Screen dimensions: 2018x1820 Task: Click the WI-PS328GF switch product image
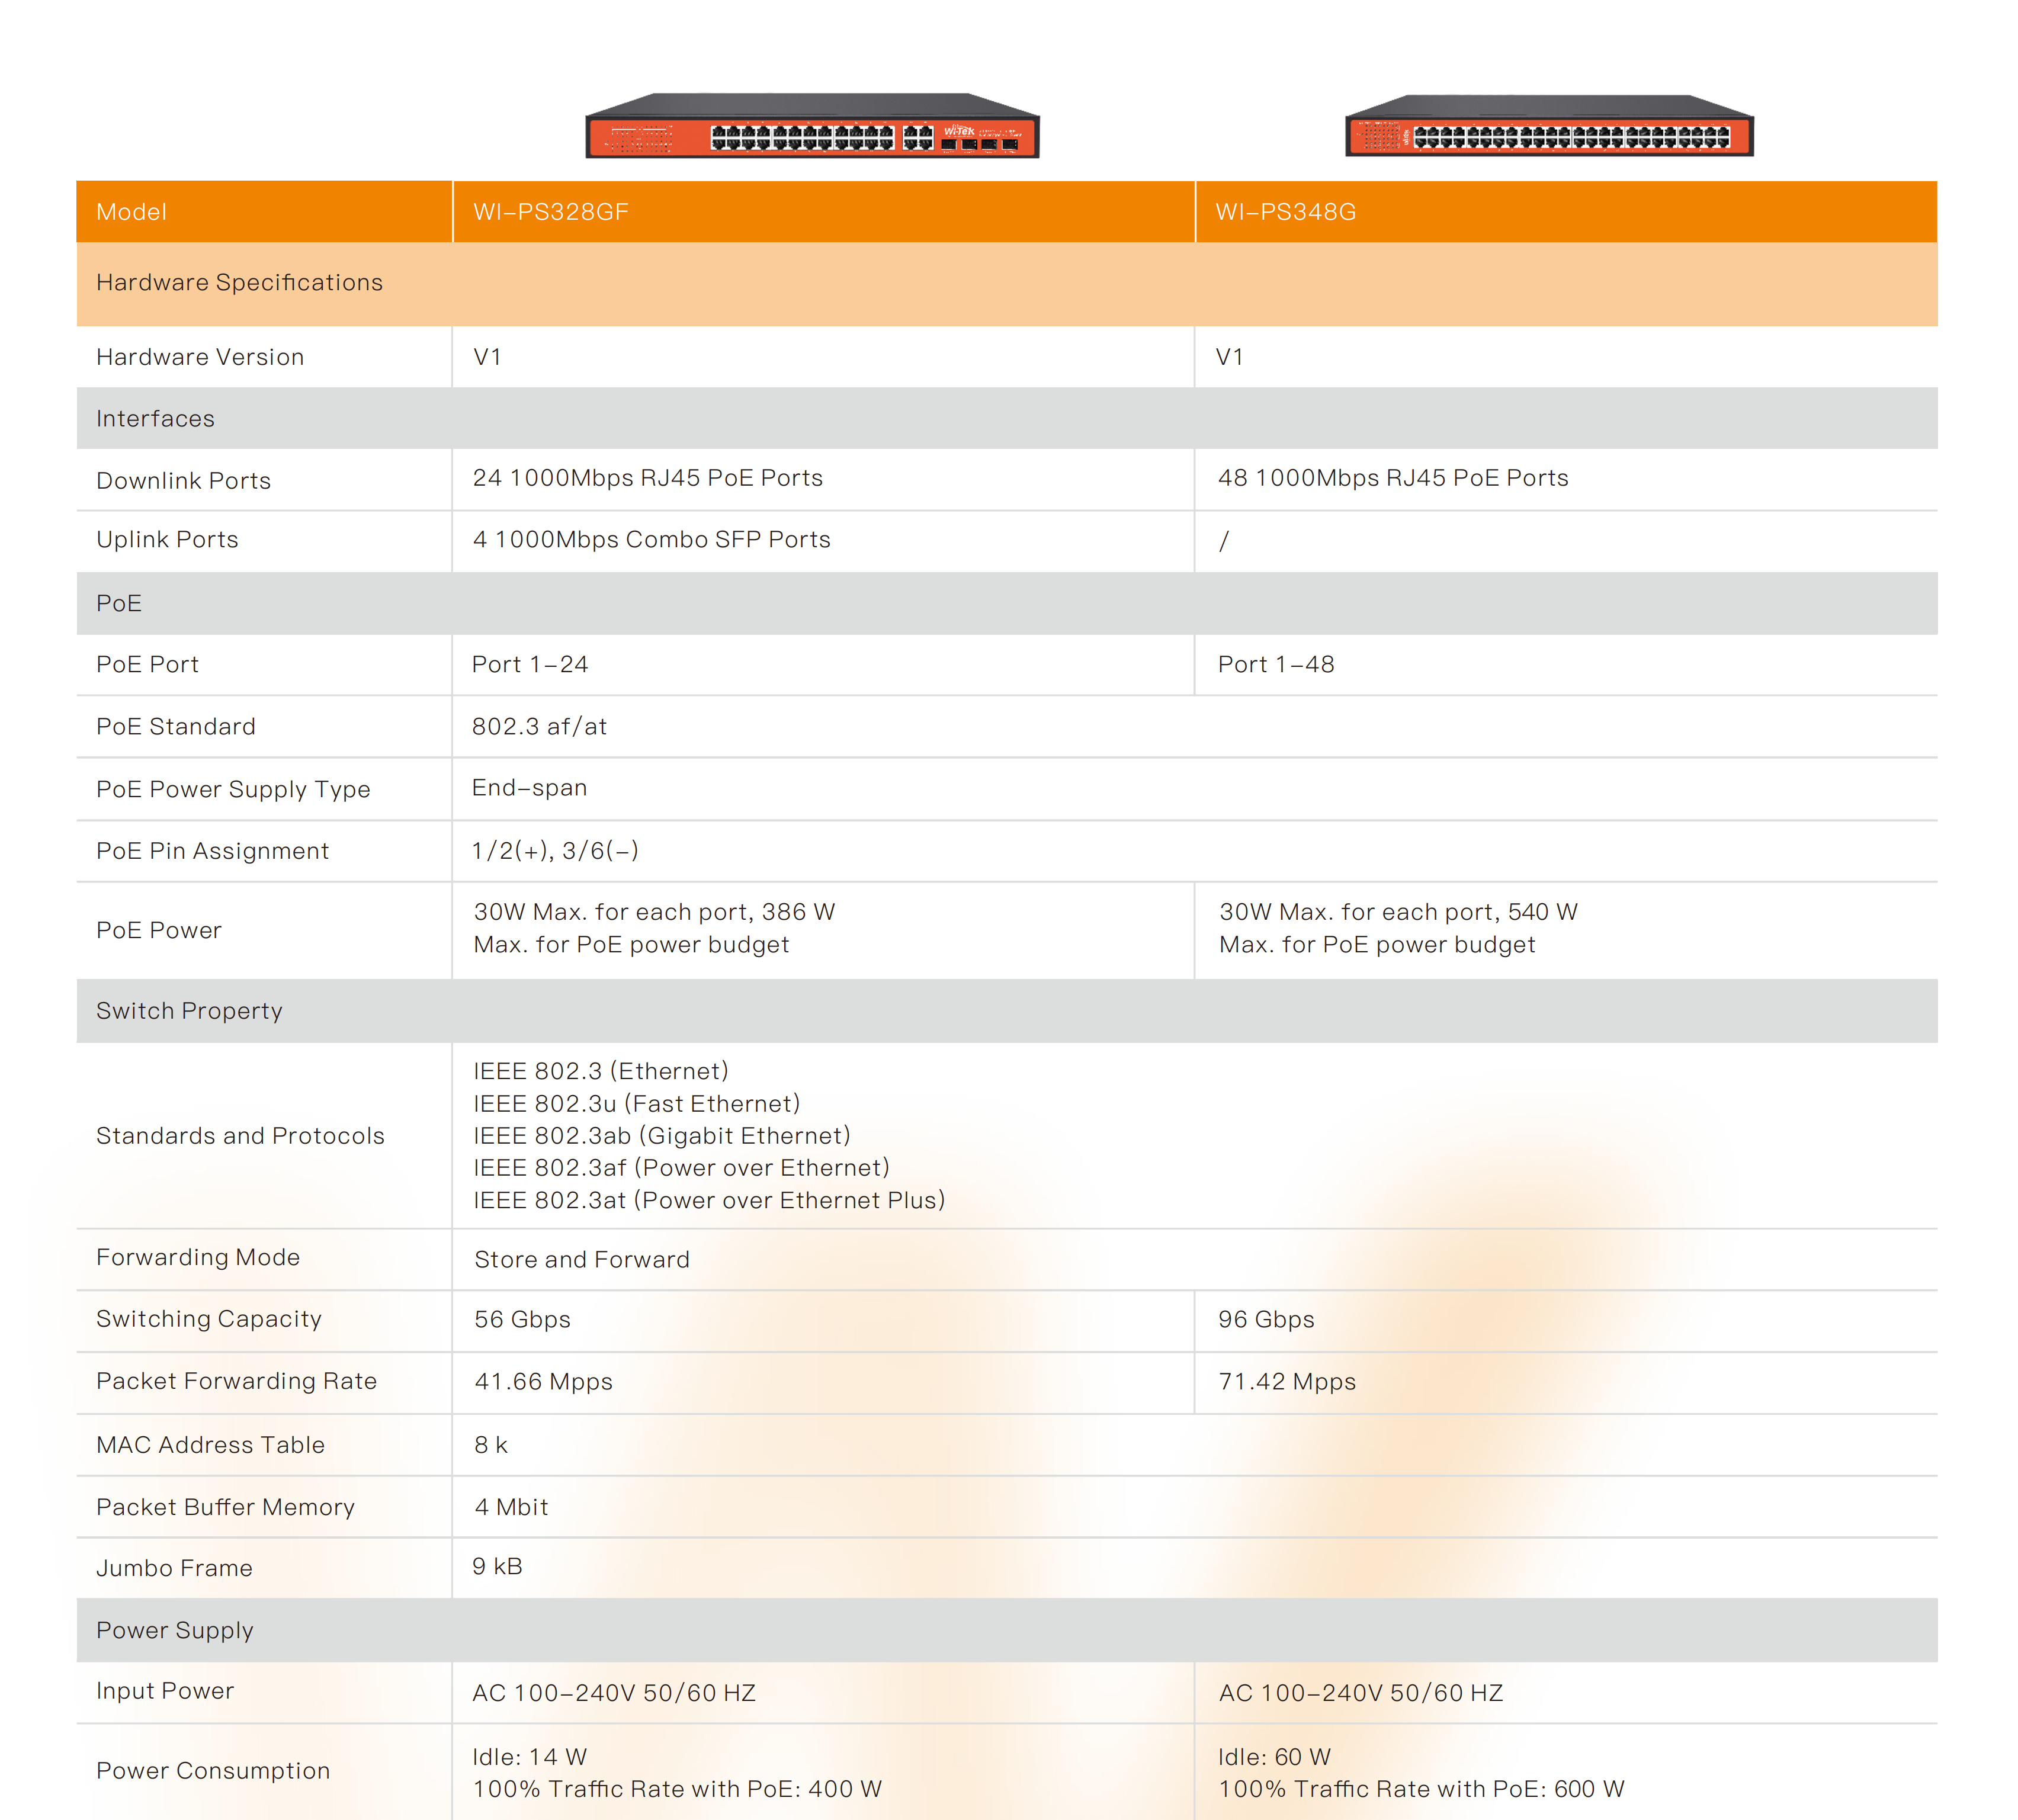coord(812,127)
